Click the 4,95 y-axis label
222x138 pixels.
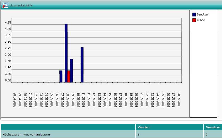(8, 22)
